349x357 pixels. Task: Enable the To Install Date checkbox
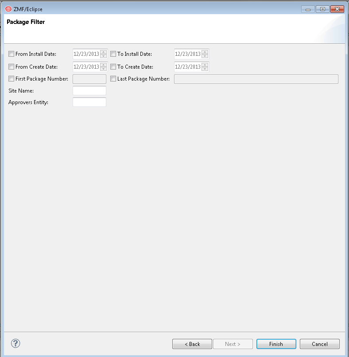tap(113, 54)
